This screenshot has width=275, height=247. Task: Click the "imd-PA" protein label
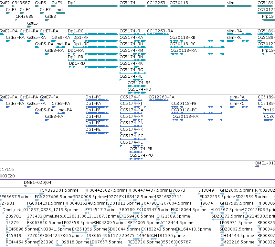[65, 110]
